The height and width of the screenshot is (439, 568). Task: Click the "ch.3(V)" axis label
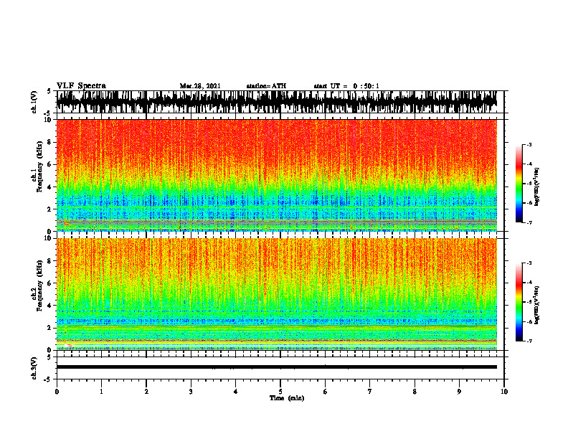[34, 368]
